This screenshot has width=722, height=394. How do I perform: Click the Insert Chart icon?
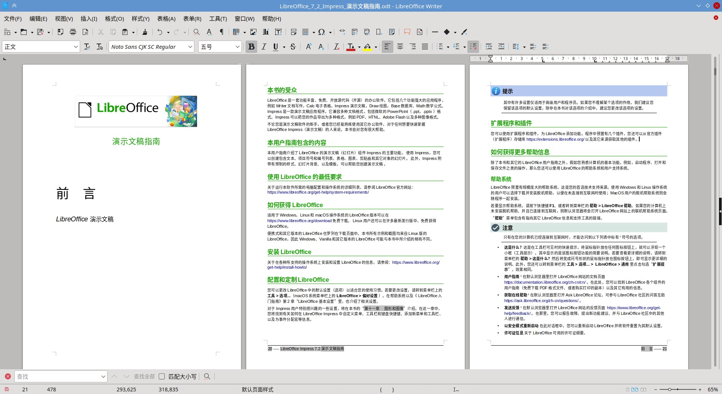[266, 32]
